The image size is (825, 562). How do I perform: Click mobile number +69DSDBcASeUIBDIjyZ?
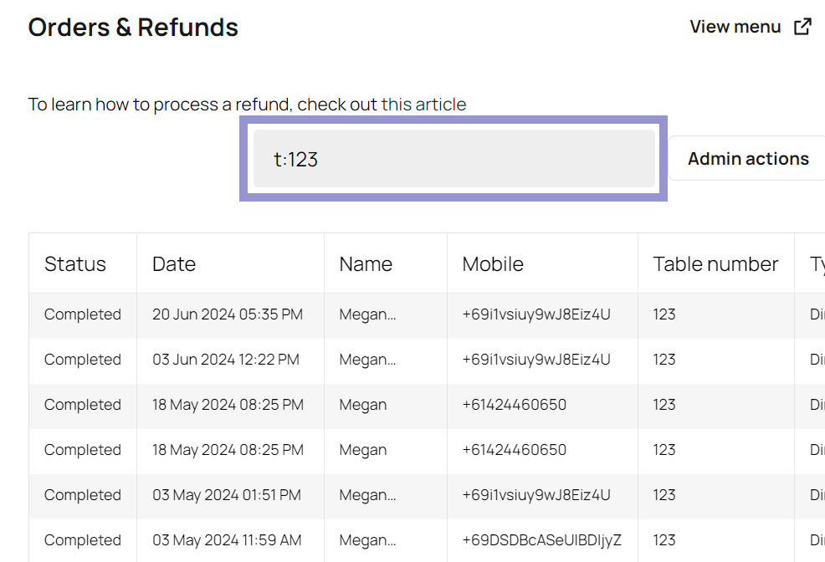pos(541,540)
